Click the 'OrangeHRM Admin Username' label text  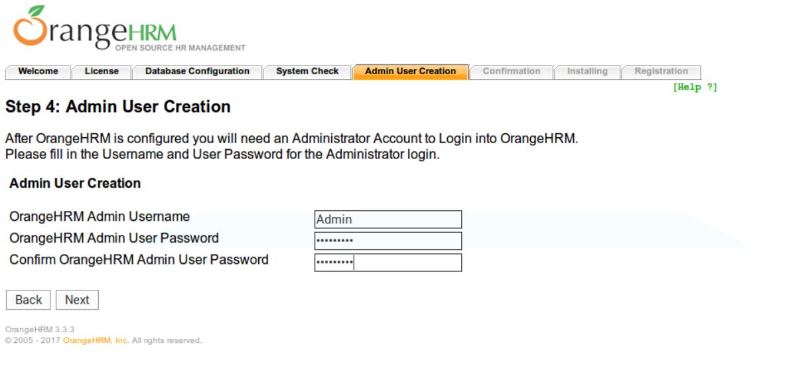tap(100, 217)
